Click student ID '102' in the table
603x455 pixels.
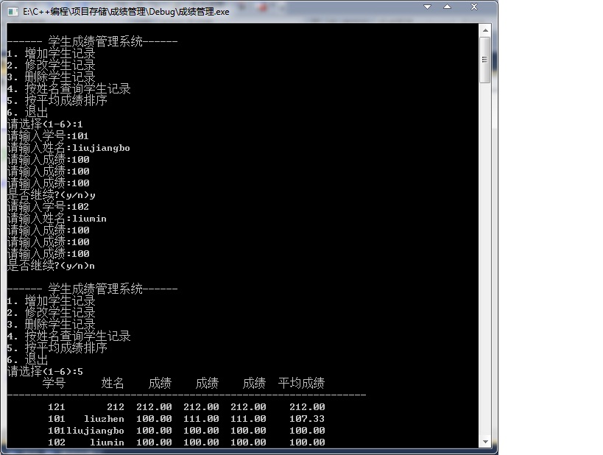(57, 442)
